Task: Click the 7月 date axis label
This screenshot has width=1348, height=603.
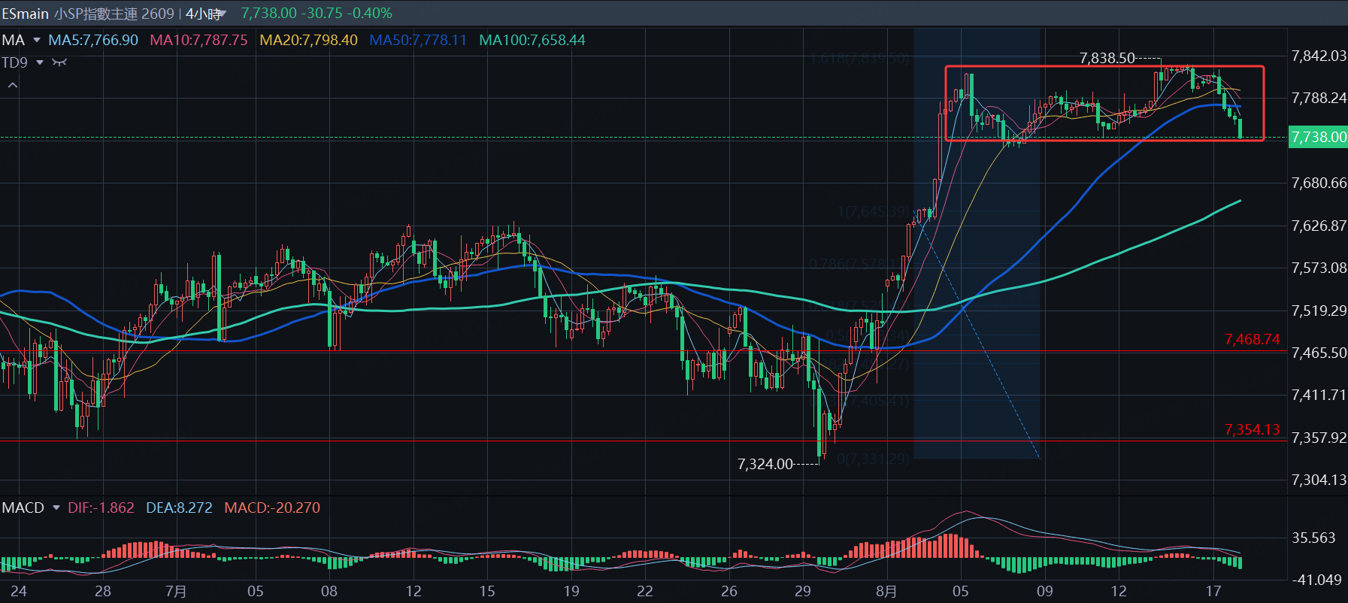Action: [x=176, y=592]
